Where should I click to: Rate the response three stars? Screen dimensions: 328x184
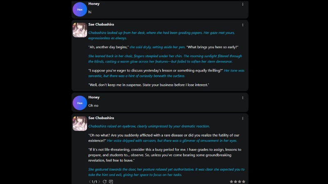click(239, 182)
